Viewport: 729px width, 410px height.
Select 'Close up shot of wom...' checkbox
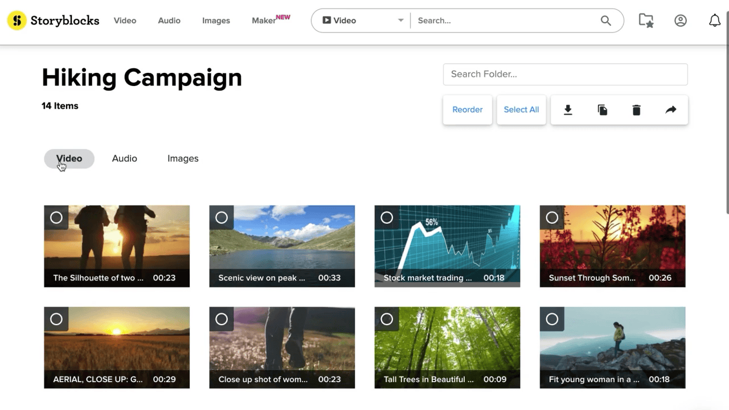pos(222,319)
